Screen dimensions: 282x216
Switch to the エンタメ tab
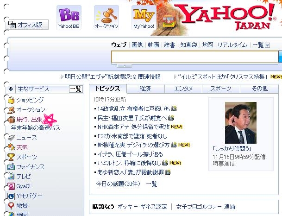pyautogui.click(x=183, y=89)
